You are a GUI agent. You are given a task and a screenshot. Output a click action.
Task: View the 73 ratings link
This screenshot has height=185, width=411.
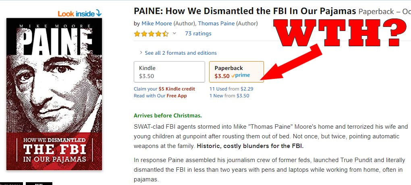pos(198,33)
